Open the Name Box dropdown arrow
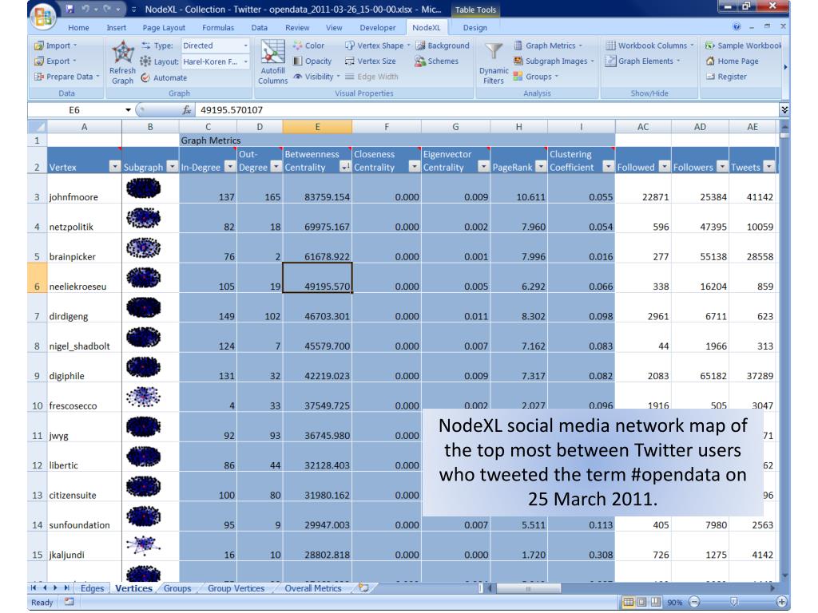 [128, 110]
